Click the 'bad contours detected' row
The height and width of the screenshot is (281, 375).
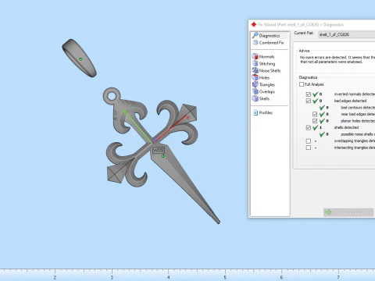pyautogui.click(x=348, y=108)
